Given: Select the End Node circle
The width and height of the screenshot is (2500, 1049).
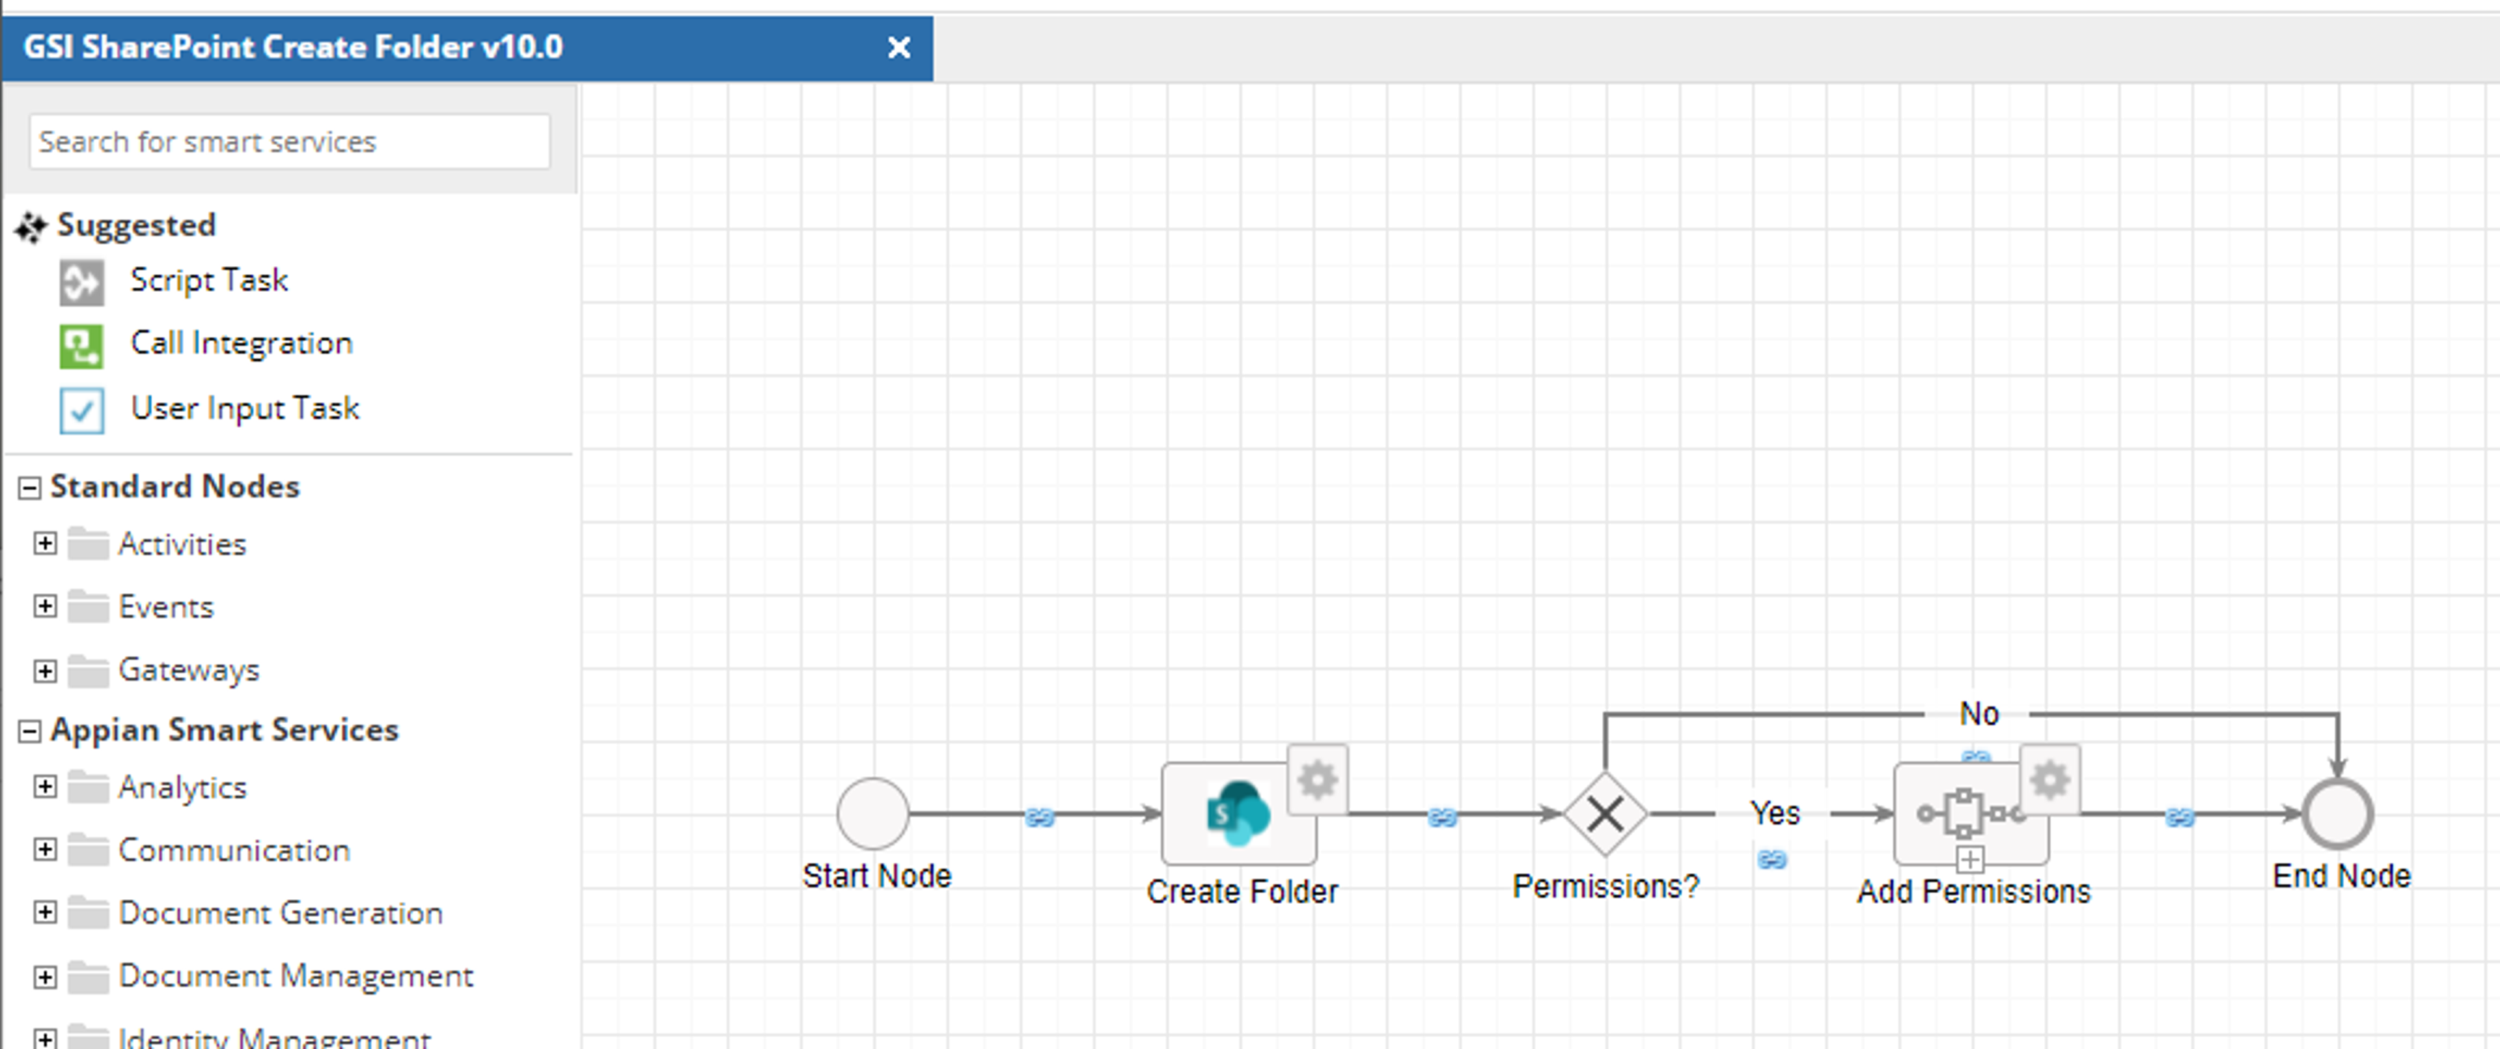Looking at the screenshot, I should tap(2338, 813).
